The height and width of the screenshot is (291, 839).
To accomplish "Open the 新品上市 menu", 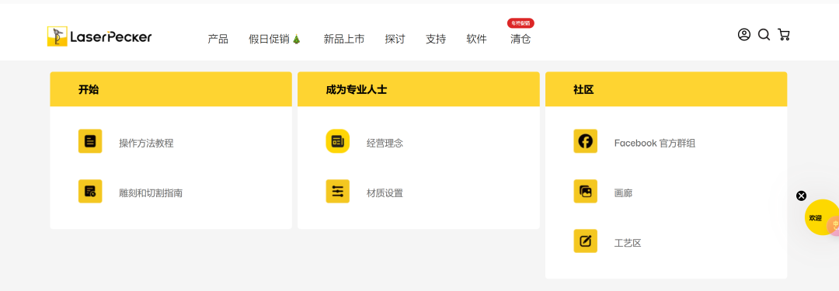I will tap(344, 39).
